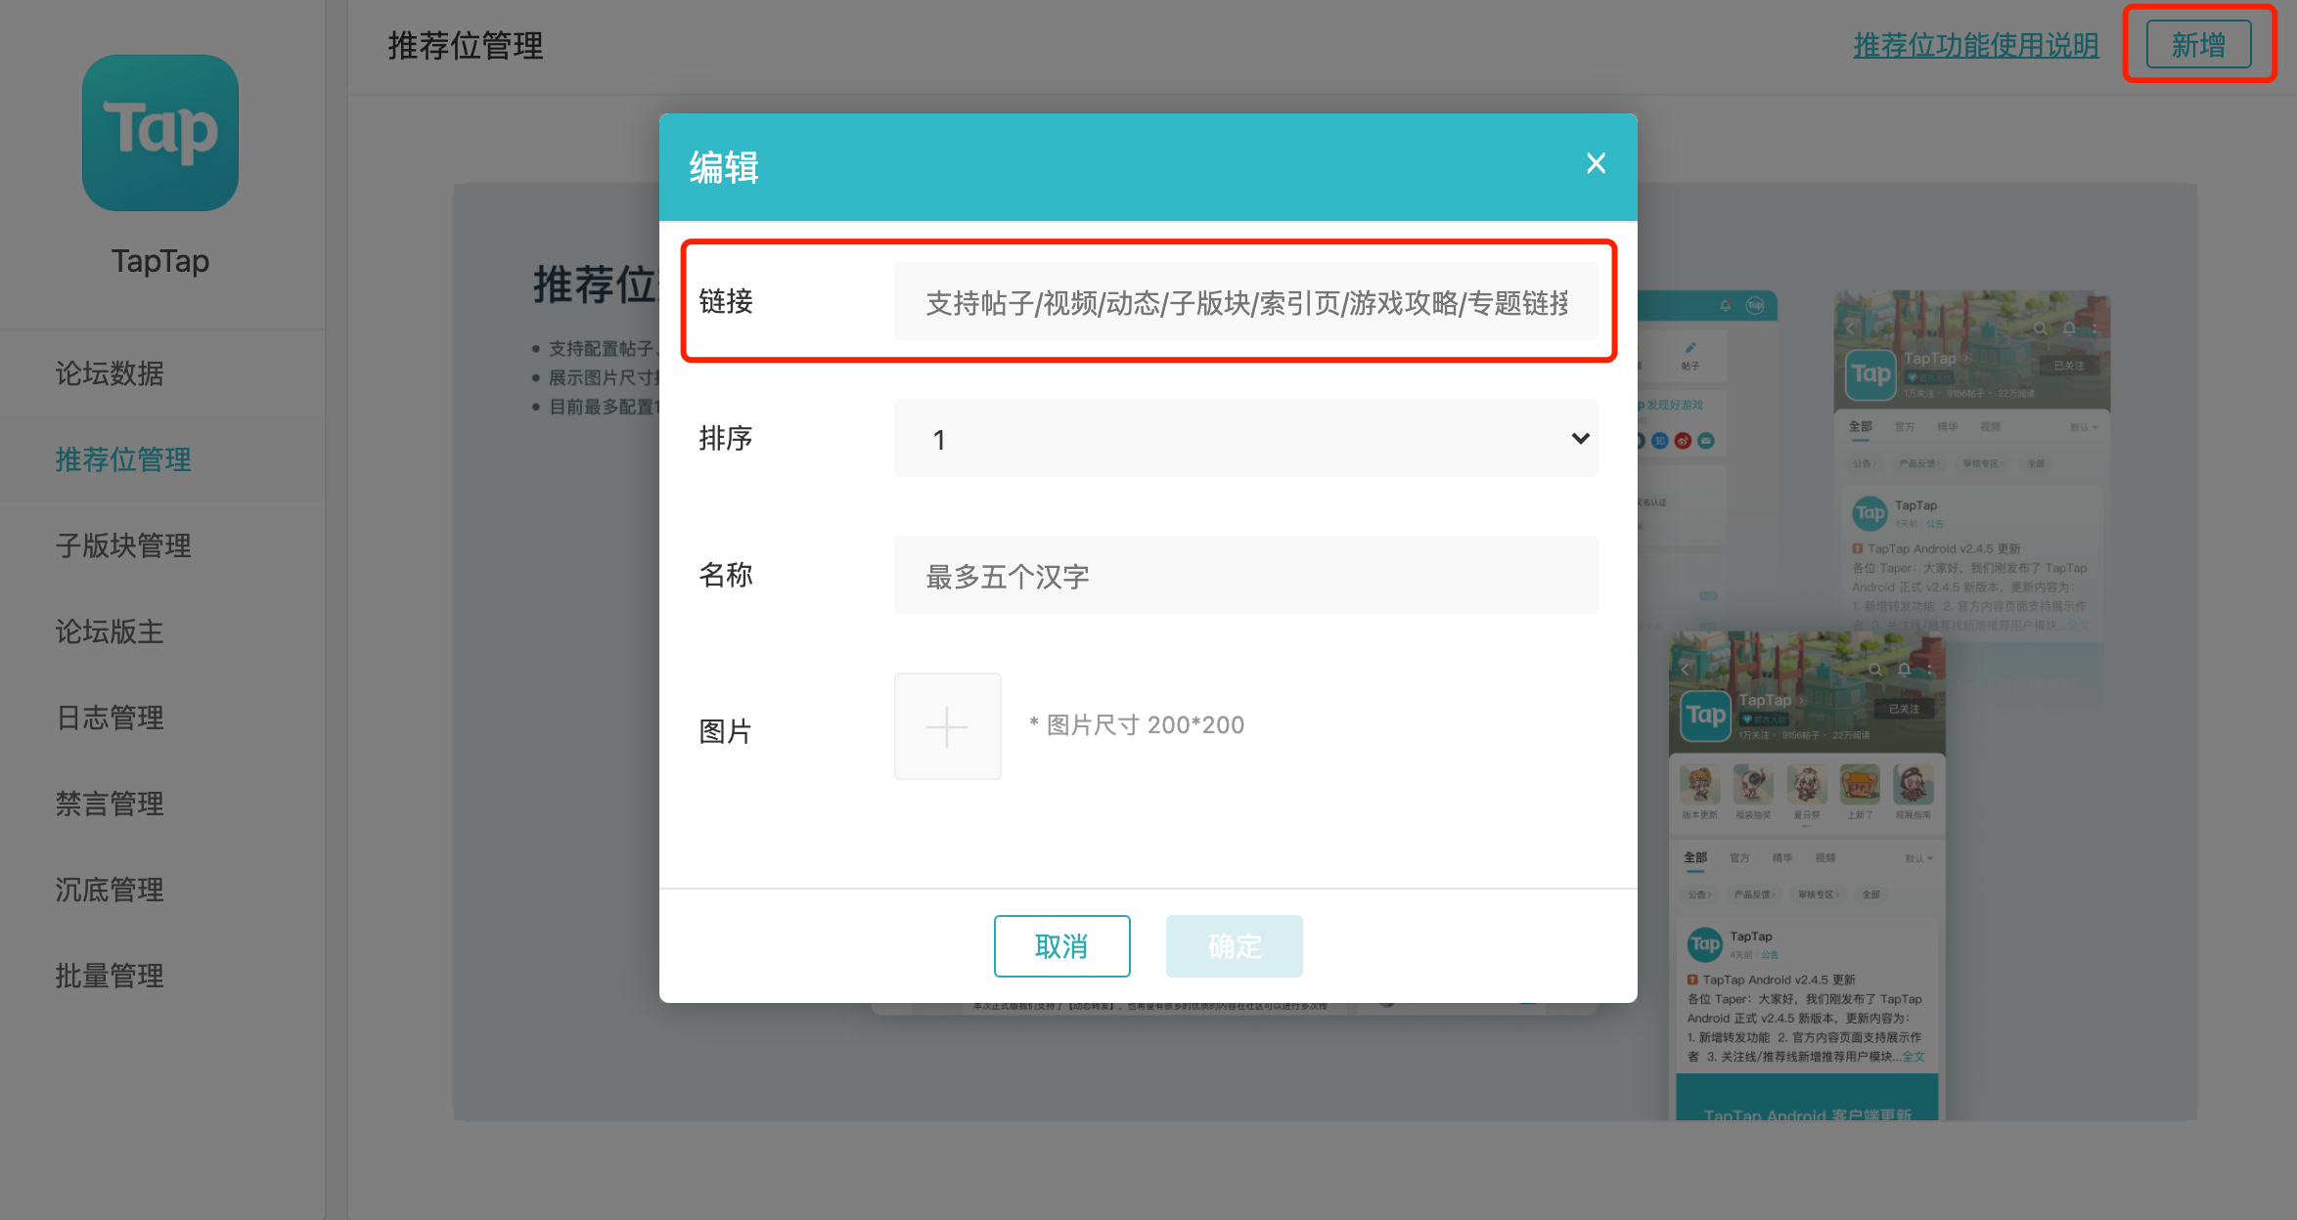This screenshot has height=1220, width=2297.
Task: Open the 排序 dropdown
Action: tap(1244, 439)
